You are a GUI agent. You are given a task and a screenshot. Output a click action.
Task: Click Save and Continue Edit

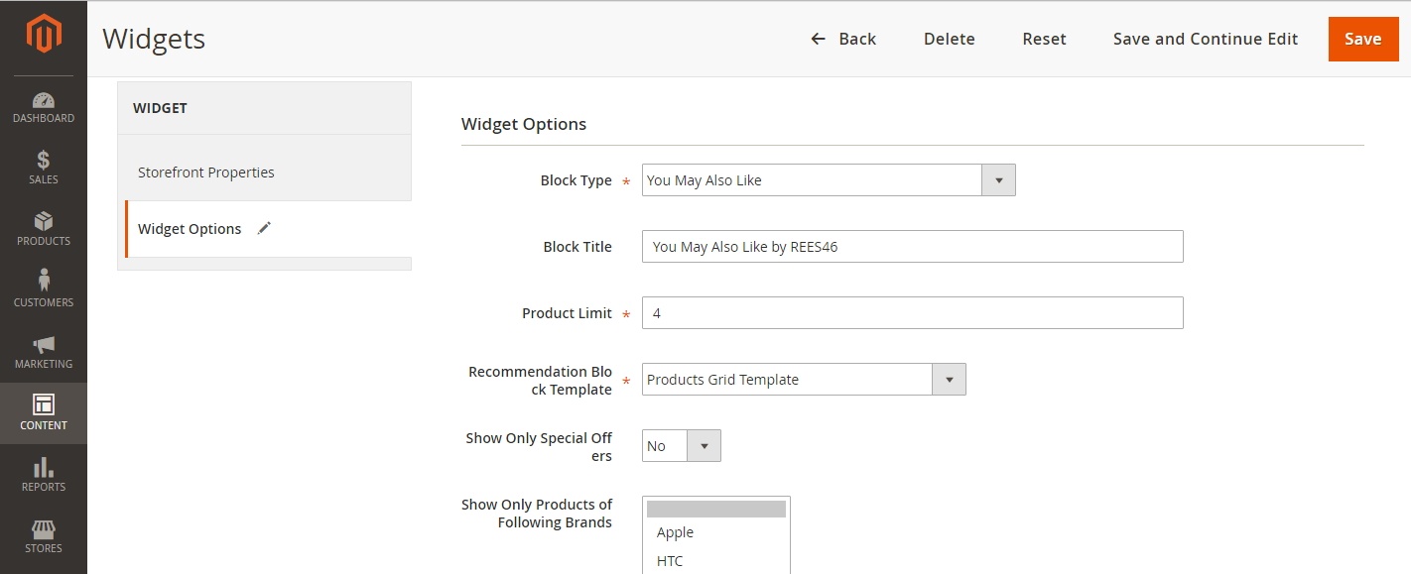[1205, 39]
